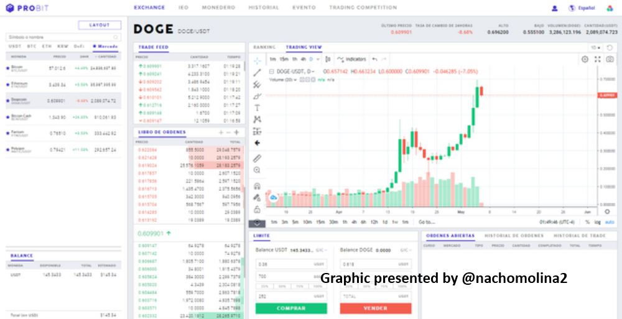Select the Mercado favorites market tab

coord(106,47)
